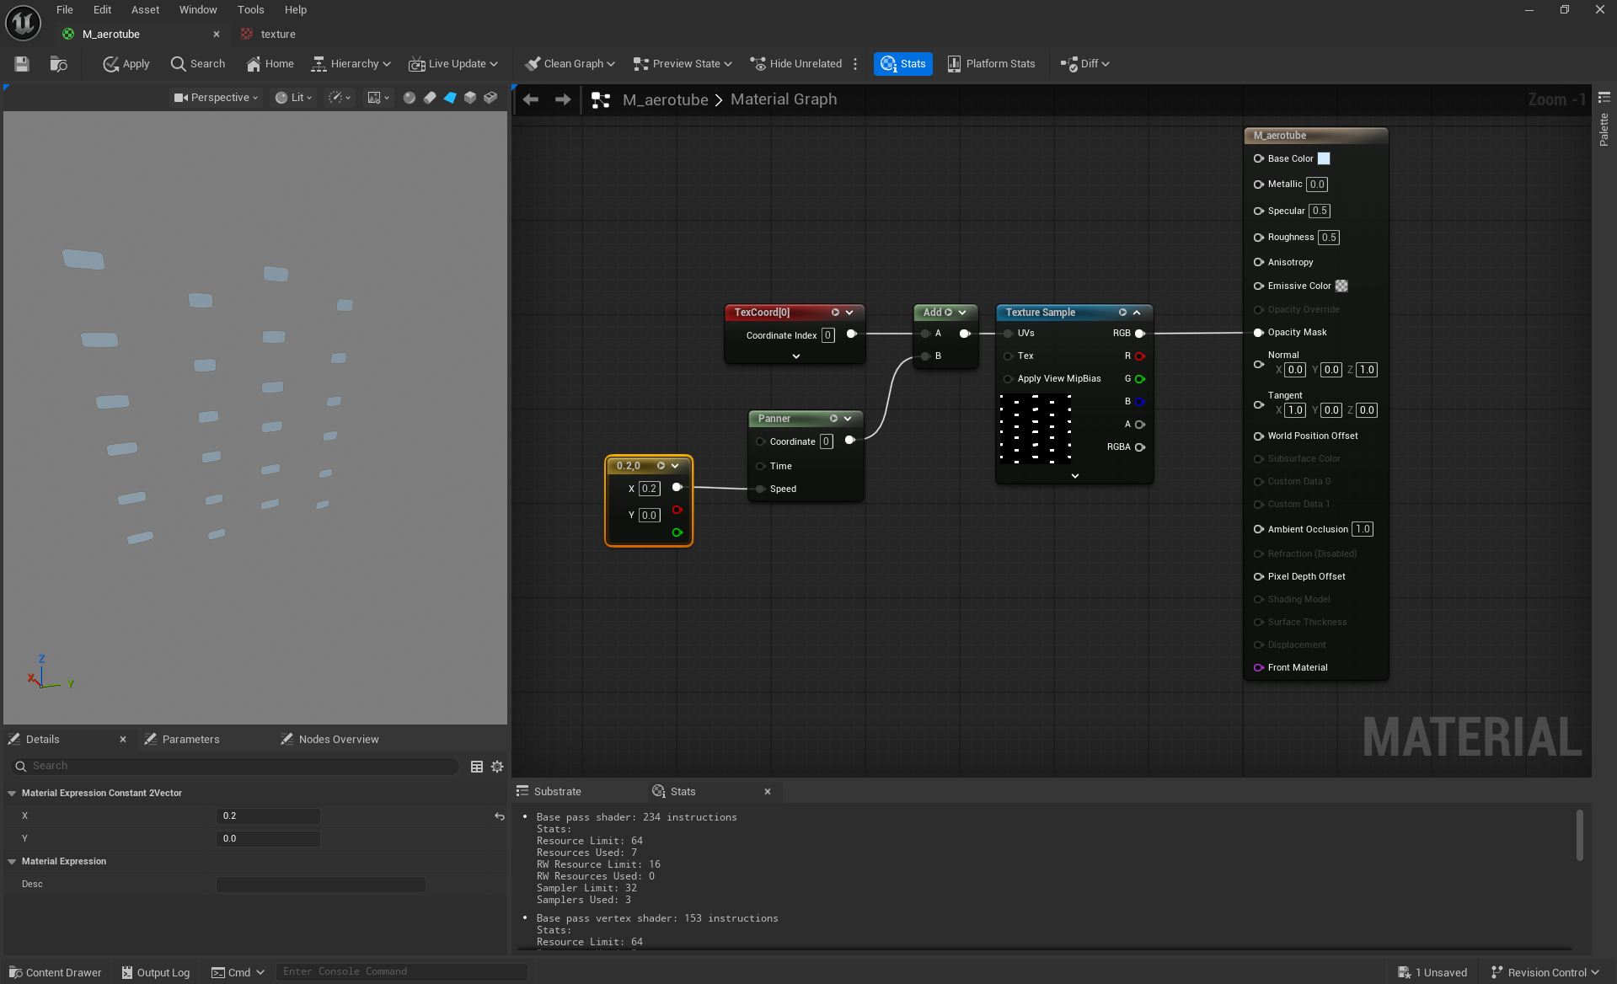This screenshot has width=1617, height=984.
Task: Toggle Hide Unrelated nodes
Action: pos(796,64)
